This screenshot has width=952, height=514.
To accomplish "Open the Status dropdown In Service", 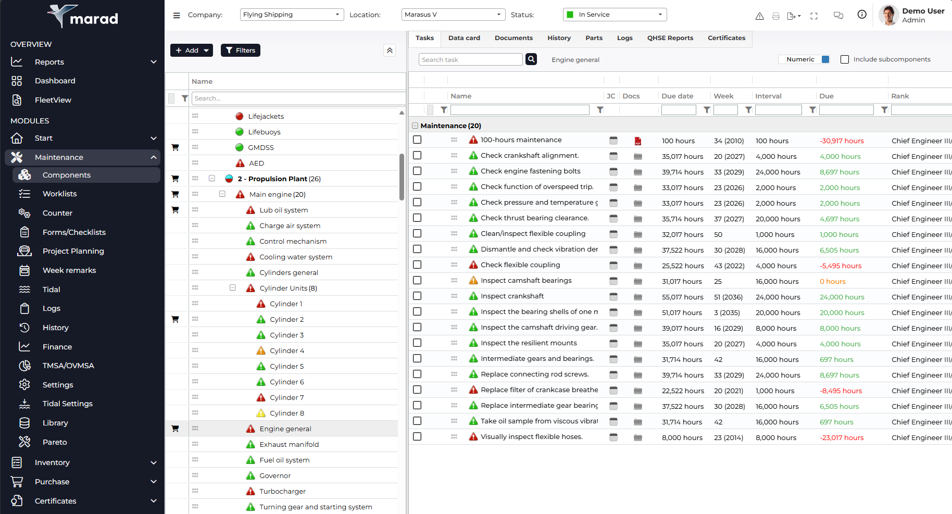I will pos(615,15).
